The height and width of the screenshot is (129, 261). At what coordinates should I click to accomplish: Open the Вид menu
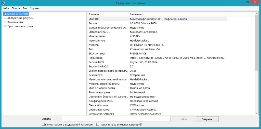point(25,8)
